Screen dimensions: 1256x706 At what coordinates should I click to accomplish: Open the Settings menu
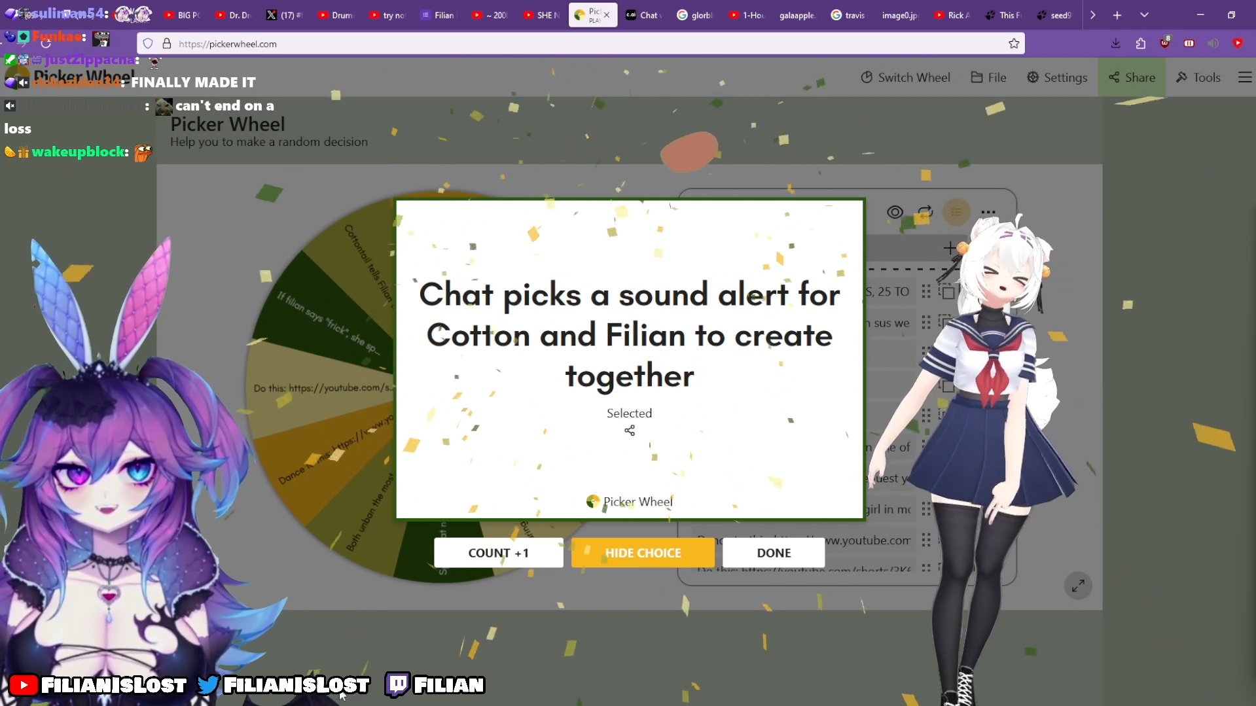[1056, 77]
